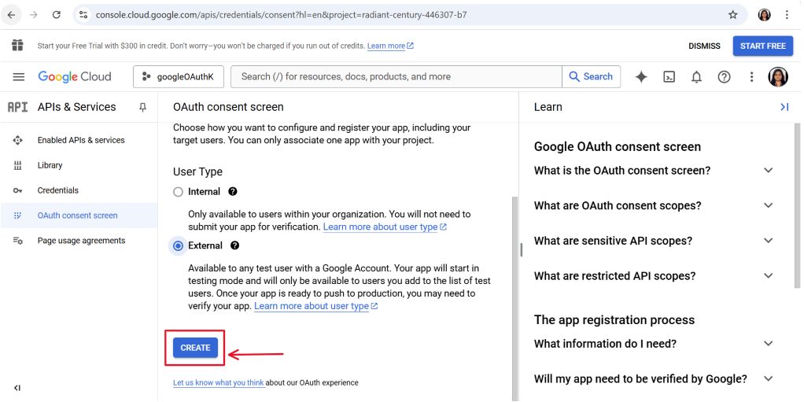Click the API logo beside APIs & Services
Screen dimensions: 804x402
(x=18, y=107)
